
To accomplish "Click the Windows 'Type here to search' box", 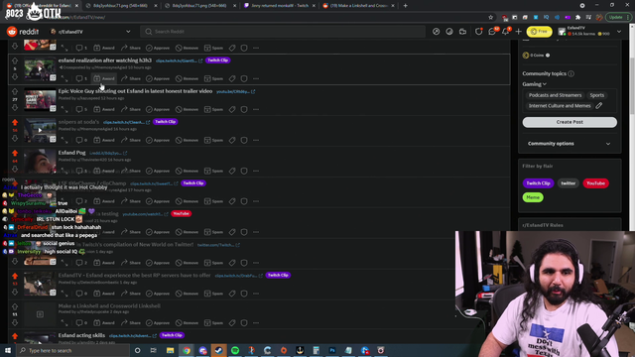I will tap(72, 350).
